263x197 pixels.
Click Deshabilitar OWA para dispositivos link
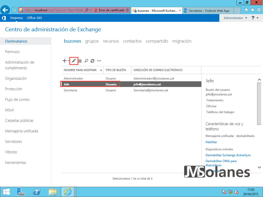pyautogui.click(x=221, y=163)
